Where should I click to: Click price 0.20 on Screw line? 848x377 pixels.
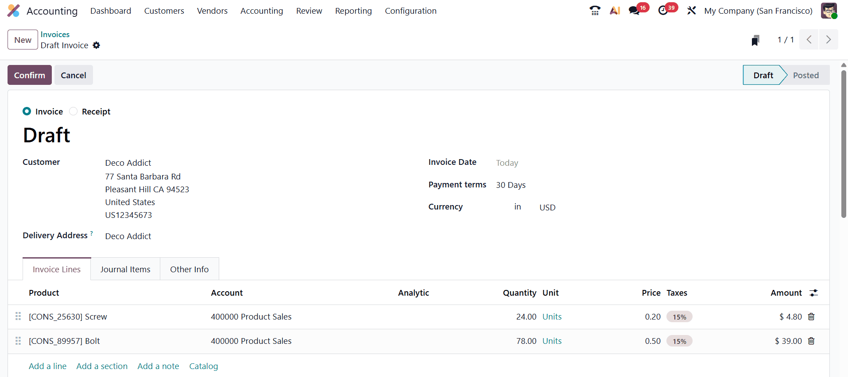(653, 316)
